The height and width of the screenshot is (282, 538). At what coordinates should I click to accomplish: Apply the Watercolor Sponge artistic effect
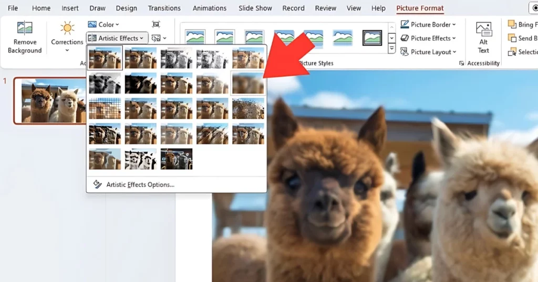pos(141,109)
